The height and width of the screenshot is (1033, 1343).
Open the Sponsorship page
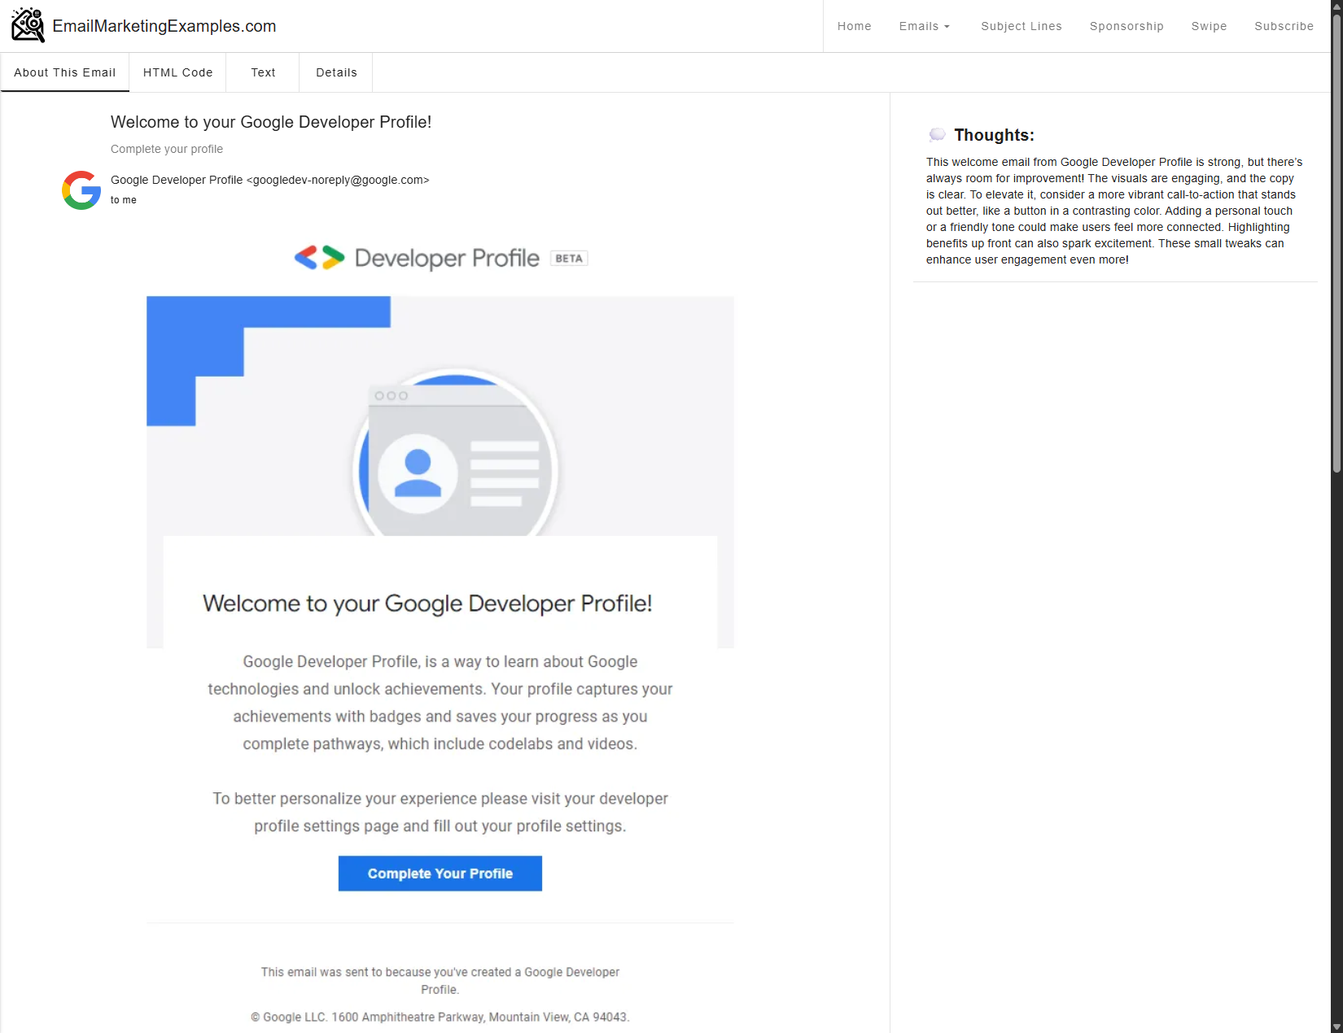(x=1126, y=26)
